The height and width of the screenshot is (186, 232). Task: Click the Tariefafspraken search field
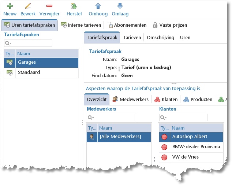point(28,43)
